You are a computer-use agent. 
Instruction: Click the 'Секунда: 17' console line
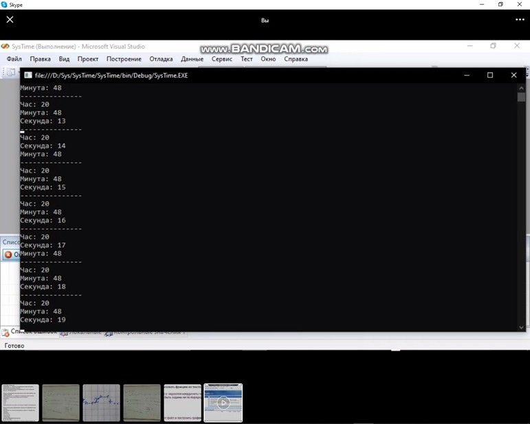43,245
